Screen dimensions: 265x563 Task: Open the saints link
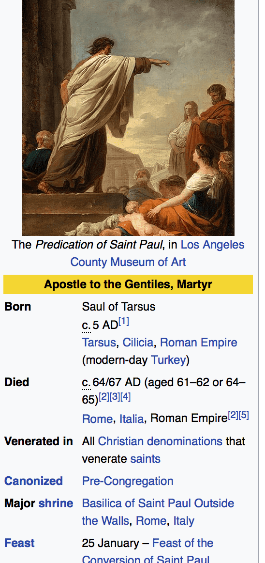tap(145, 459)
